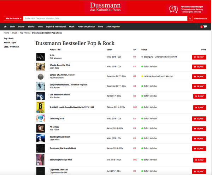Open Noten & Musikbuch menu item
Image resolution: width=212 pixels, height=175 pixels.
tap(86, 27)
